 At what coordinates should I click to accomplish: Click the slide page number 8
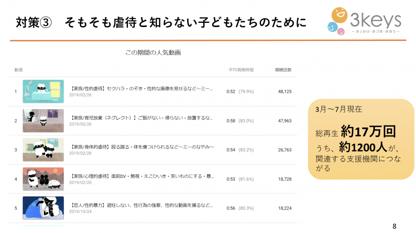[x=394, y=226]
